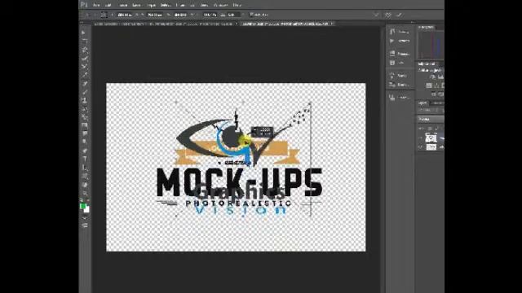522x293 pixels.
Task: Open the File menu
Action: (96, 5)
